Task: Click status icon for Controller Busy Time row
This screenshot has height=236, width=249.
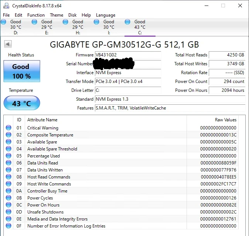Action: pos(8,191)
